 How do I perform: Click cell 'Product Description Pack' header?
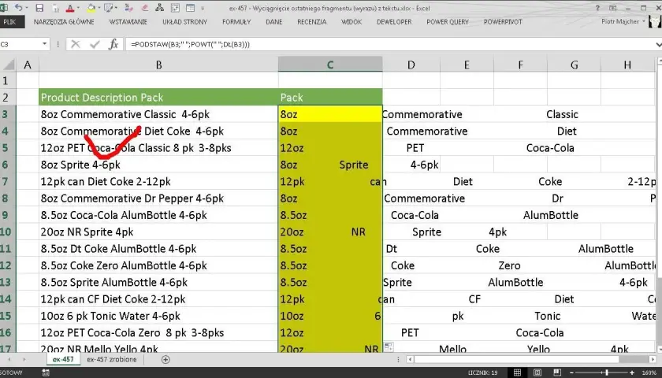(x=158, y=98)
